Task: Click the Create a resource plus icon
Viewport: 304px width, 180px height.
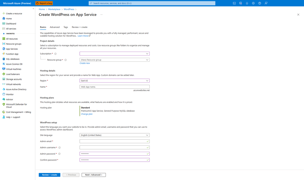Action: coord(4,13)
